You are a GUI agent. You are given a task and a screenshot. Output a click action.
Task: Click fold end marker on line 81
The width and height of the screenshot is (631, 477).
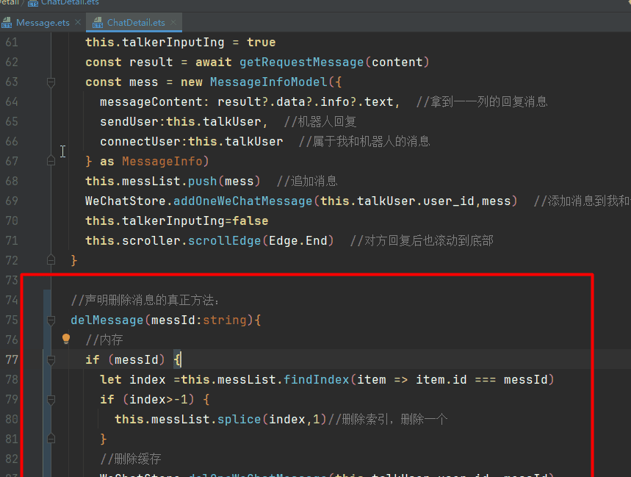51,440
